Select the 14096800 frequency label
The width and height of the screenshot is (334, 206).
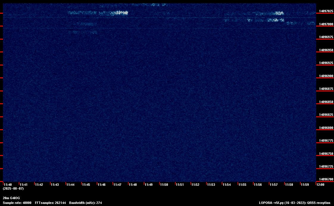tap(326, 128)
